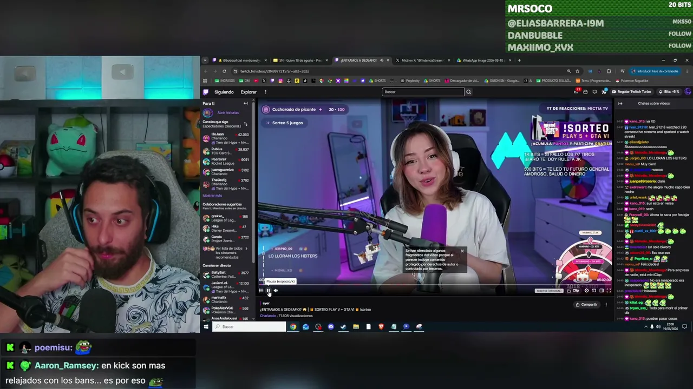Open the video player settings gear
This screenshot has width=693, height=389.
(x=586, y=291)
